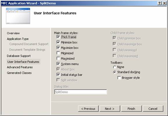The height and width of the screenshot is (116, 168).
Task: Click the Finish button
Action: [x=131, y=109]
